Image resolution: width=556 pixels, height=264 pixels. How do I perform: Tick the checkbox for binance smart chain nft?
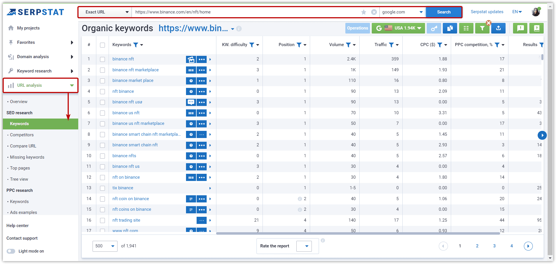click(102, 145)
